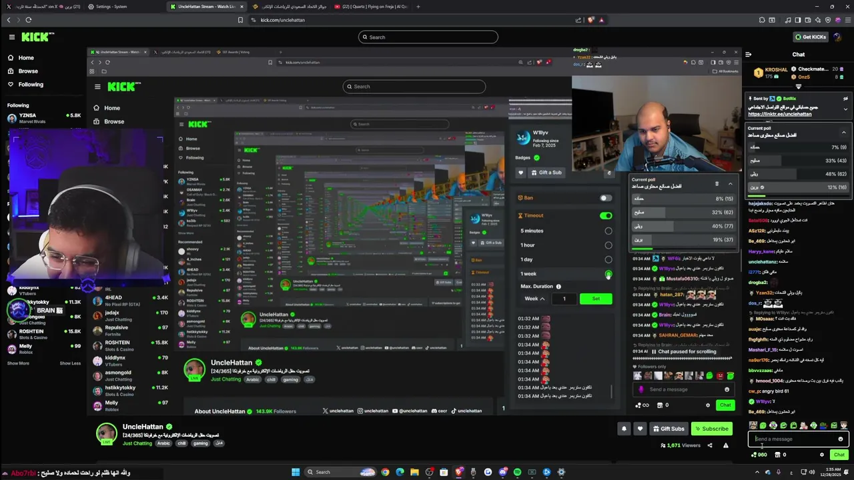Click the green Subscribe button

tap(711, 429)
